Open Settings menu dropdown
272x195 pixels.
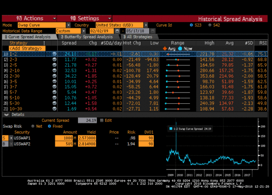(84, 19)
